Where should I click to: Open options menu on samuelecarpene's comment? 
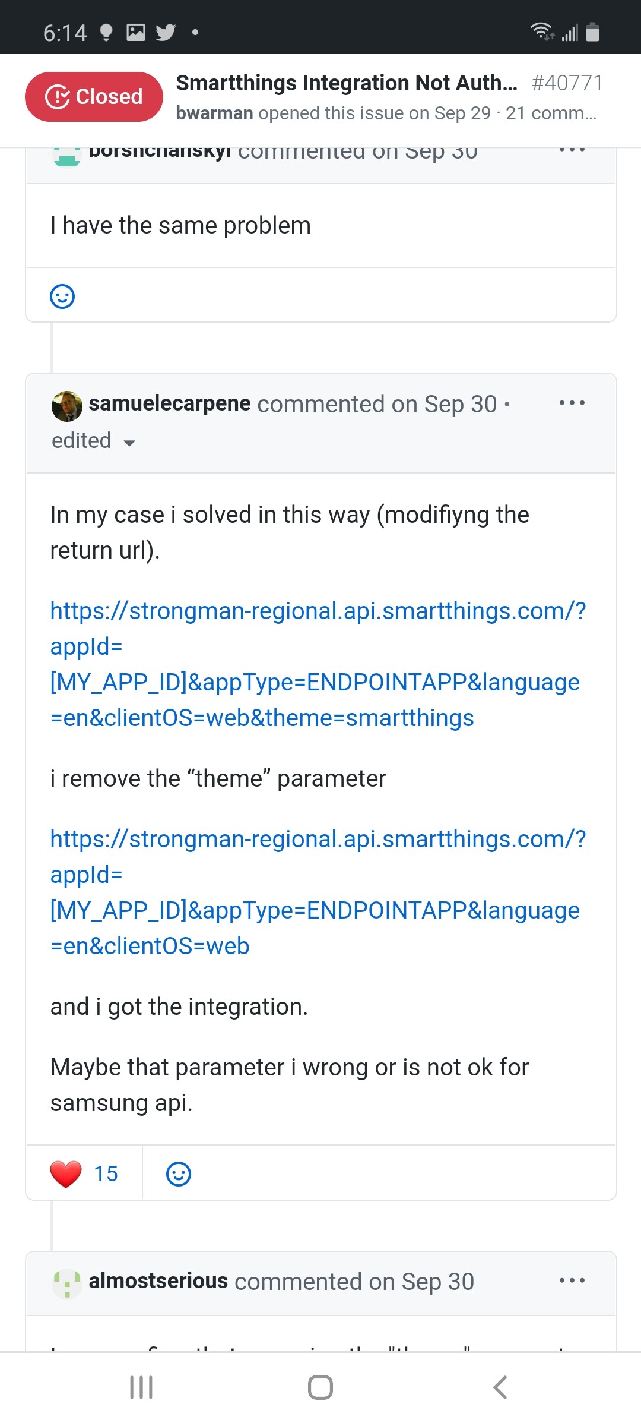(572, 403)
